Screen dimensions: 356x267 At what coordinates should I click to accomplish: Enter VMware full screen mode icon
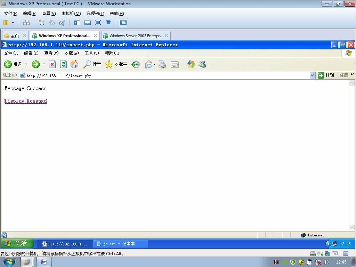[98, 23]
